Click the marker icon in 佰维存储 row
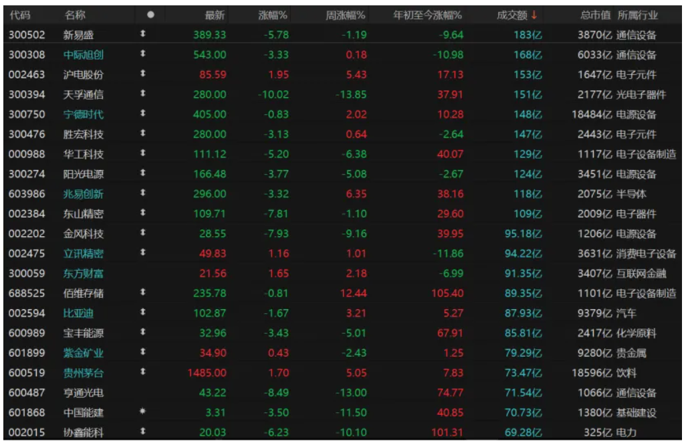The image size is (684, 443). click(142, 293)
